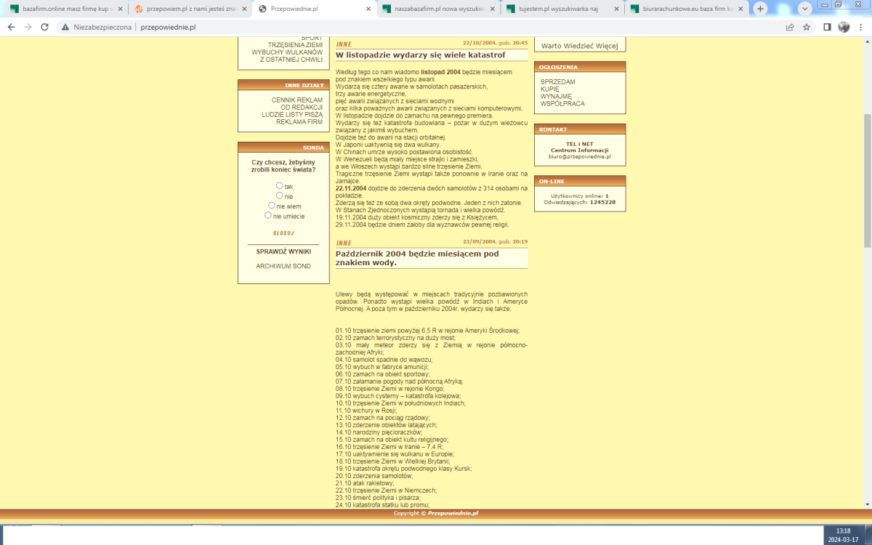
Task: Open the CENNIK REKLAM link
Action: pyautogui.click(x=296, y=100)
